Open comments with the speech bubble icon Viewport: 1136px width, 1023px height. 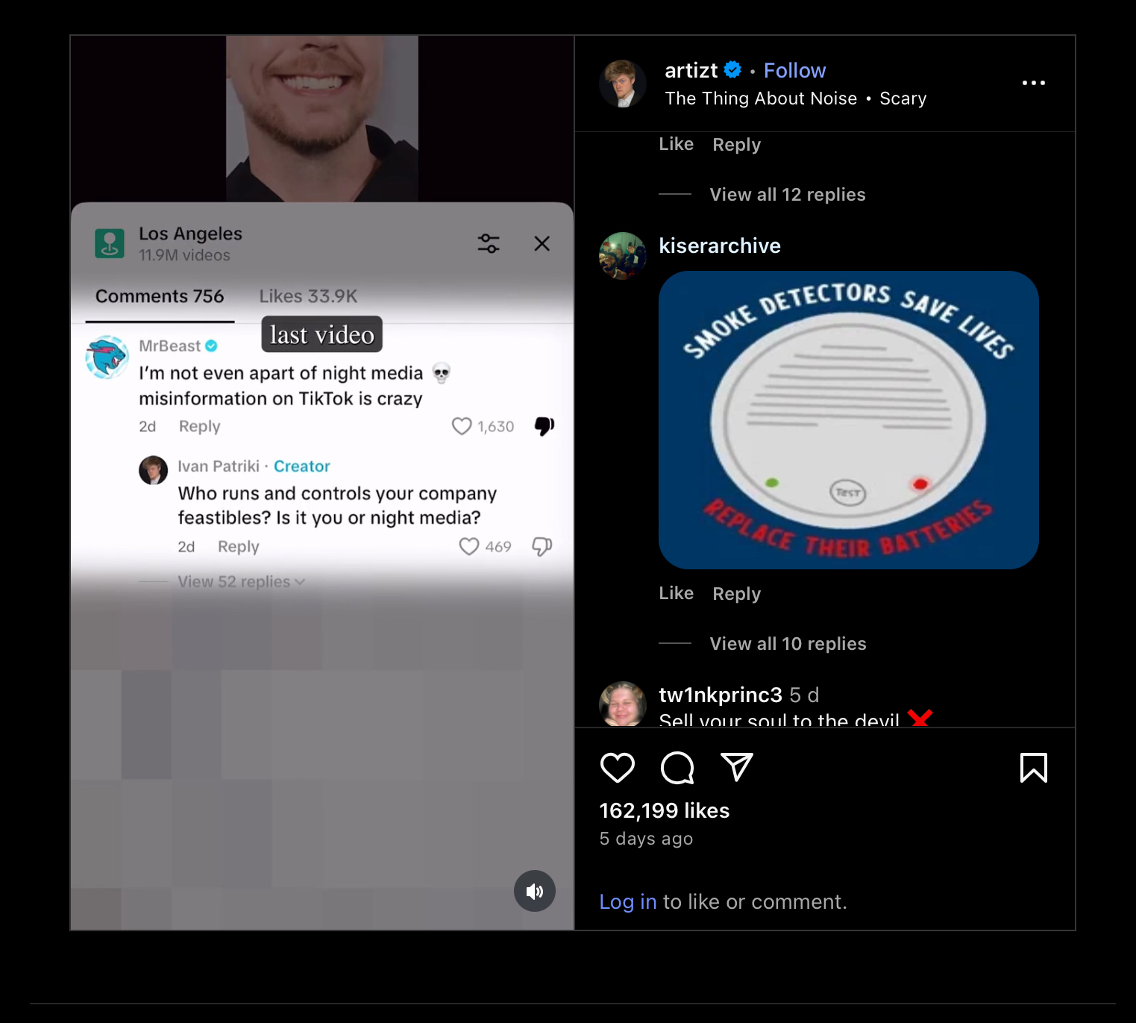677,767
